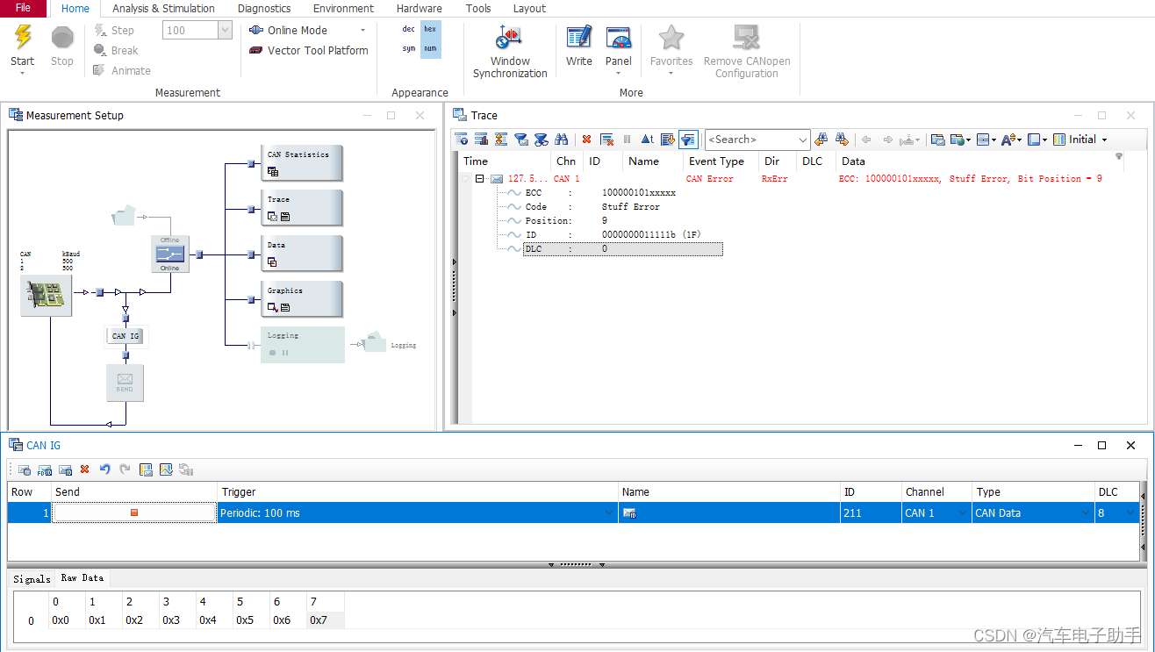The height and width of the screenshot is (652, 1155).
Task: Open the File menu
Action: pyautogui.click(x=24, y=8)
